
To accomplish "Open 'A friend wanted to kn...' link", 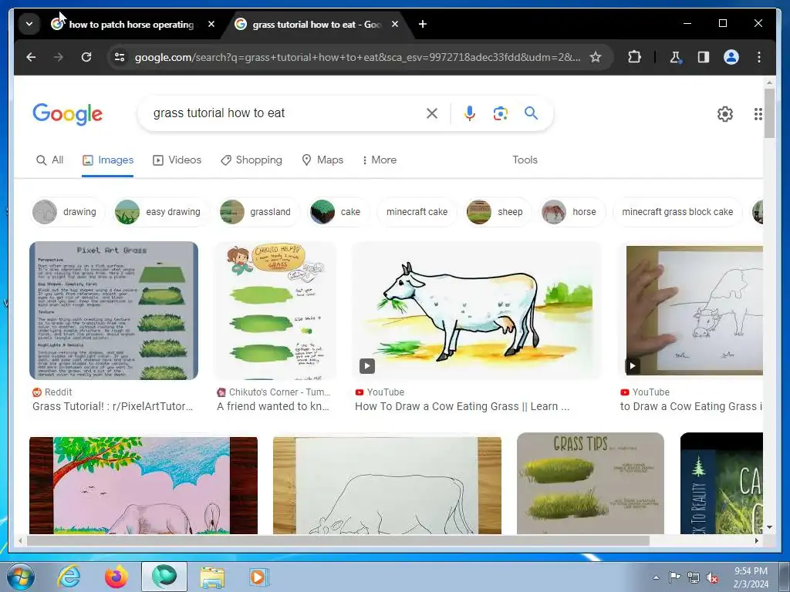I will point(273,406).
